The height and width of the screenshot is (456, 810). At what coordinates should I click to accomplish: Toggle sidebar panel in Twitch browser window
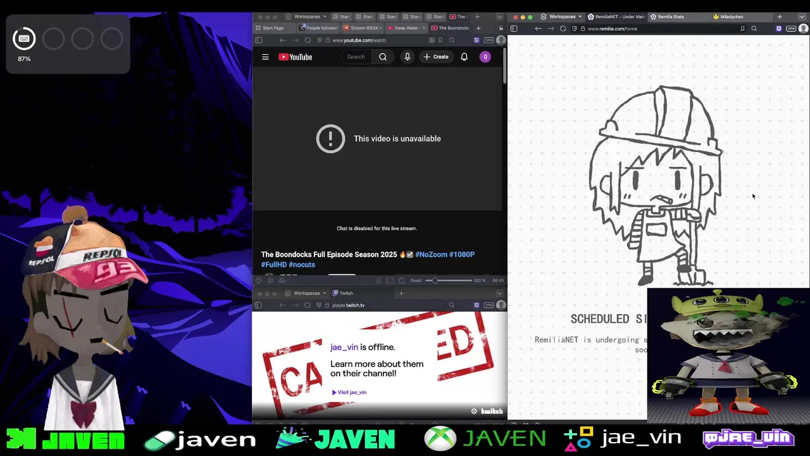pos(258,305)
